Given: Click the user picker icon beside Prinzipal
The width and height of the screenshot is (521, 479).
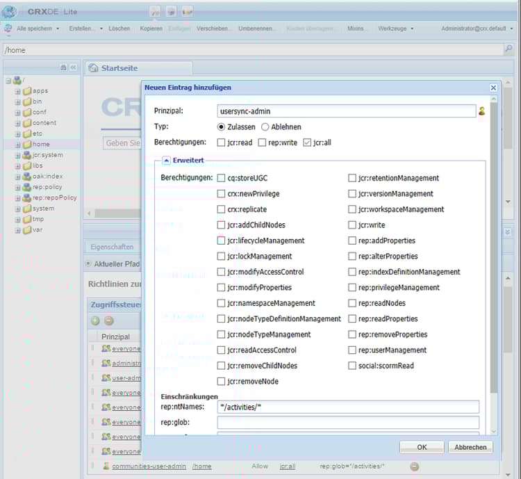Looking at the screenshot, I should point(481,111).
